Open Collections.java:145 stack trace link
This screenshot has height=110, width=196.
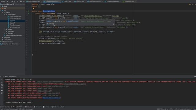(x=50, y=95)
